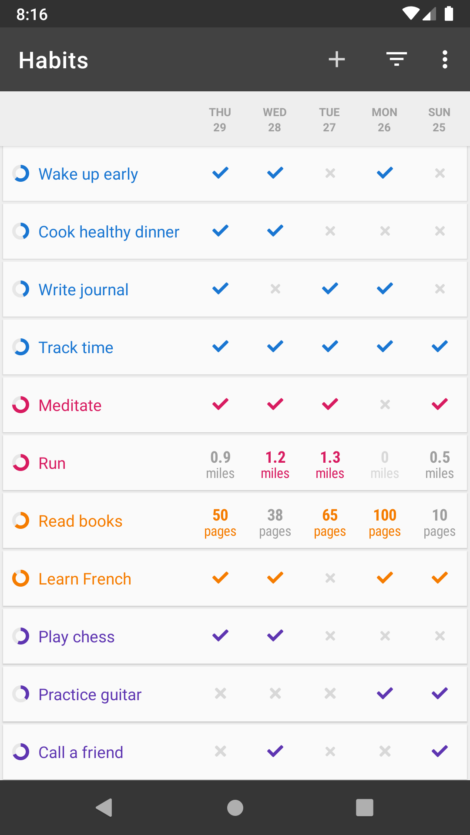This screenshot has height=835, width=470.
Task: Tap the Meditate progress ring icon
Action: [21, 405]
